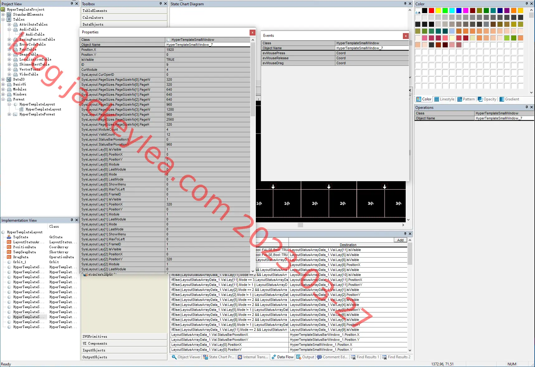
Task: Collapse the Tables tree node
Action: tap(3, 19)
